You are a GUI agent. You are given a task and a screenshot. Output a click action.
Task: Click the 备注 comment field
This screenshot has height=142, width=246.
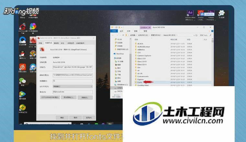pyautogui.click(x=73, y=92)
